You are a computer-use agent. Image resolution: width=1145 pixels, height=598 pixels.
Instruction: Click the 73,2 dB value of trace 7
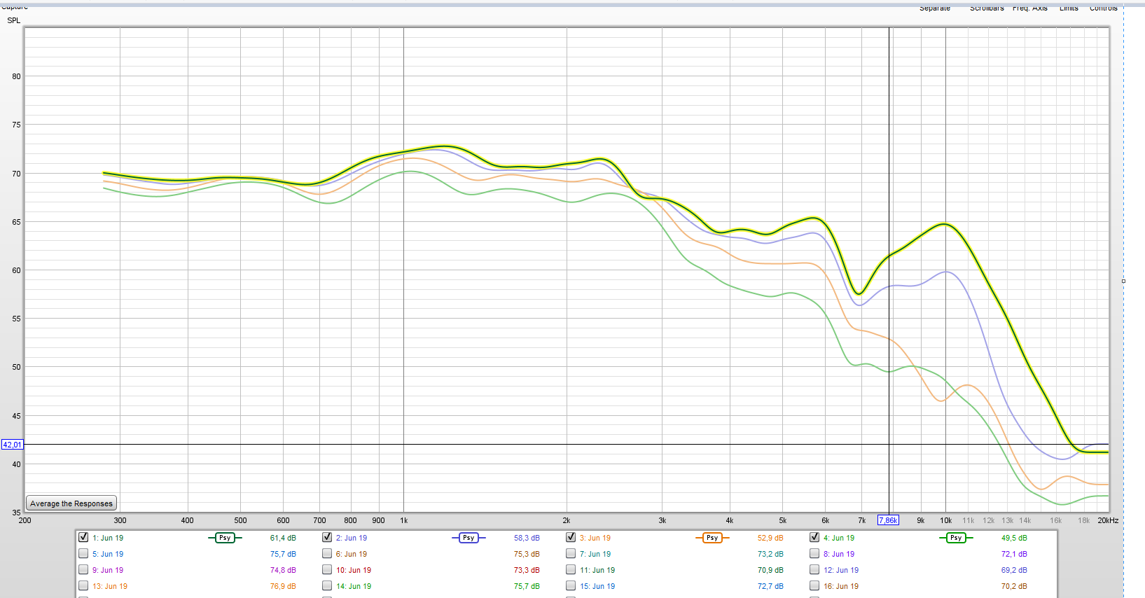coord(770,554)
